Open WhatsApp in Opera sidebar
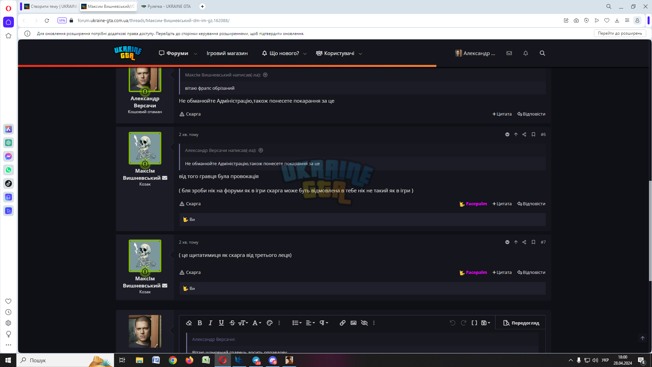 coord(8,170)
